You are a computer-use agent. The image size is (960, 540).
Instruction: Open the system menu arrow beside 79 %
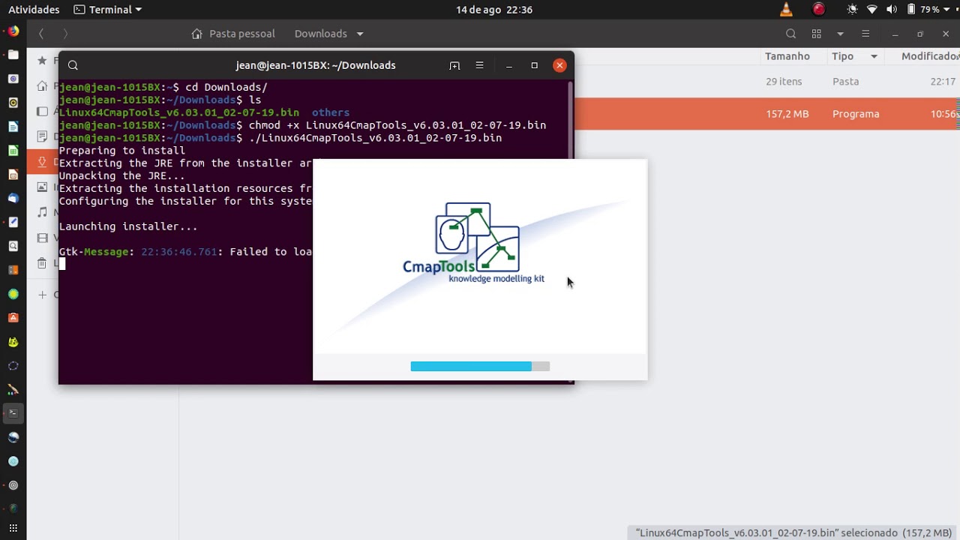pyautogui.click(x=946, y=10)
